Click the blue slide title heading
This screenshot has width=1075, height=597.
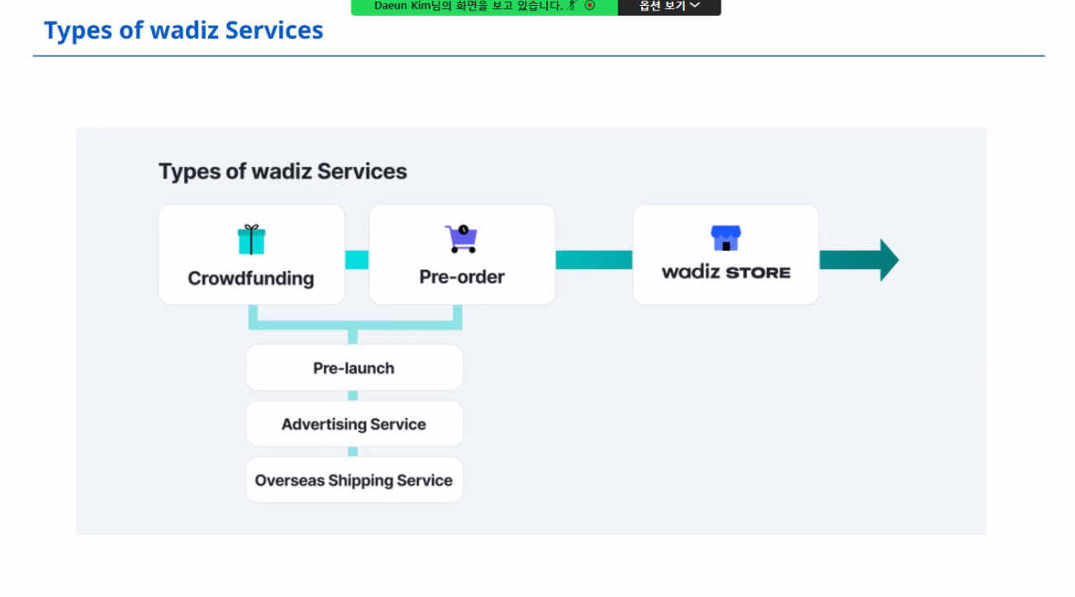click(x=183, y=31)
